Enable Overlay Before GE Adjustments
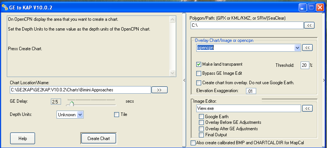 pos(201,122)
